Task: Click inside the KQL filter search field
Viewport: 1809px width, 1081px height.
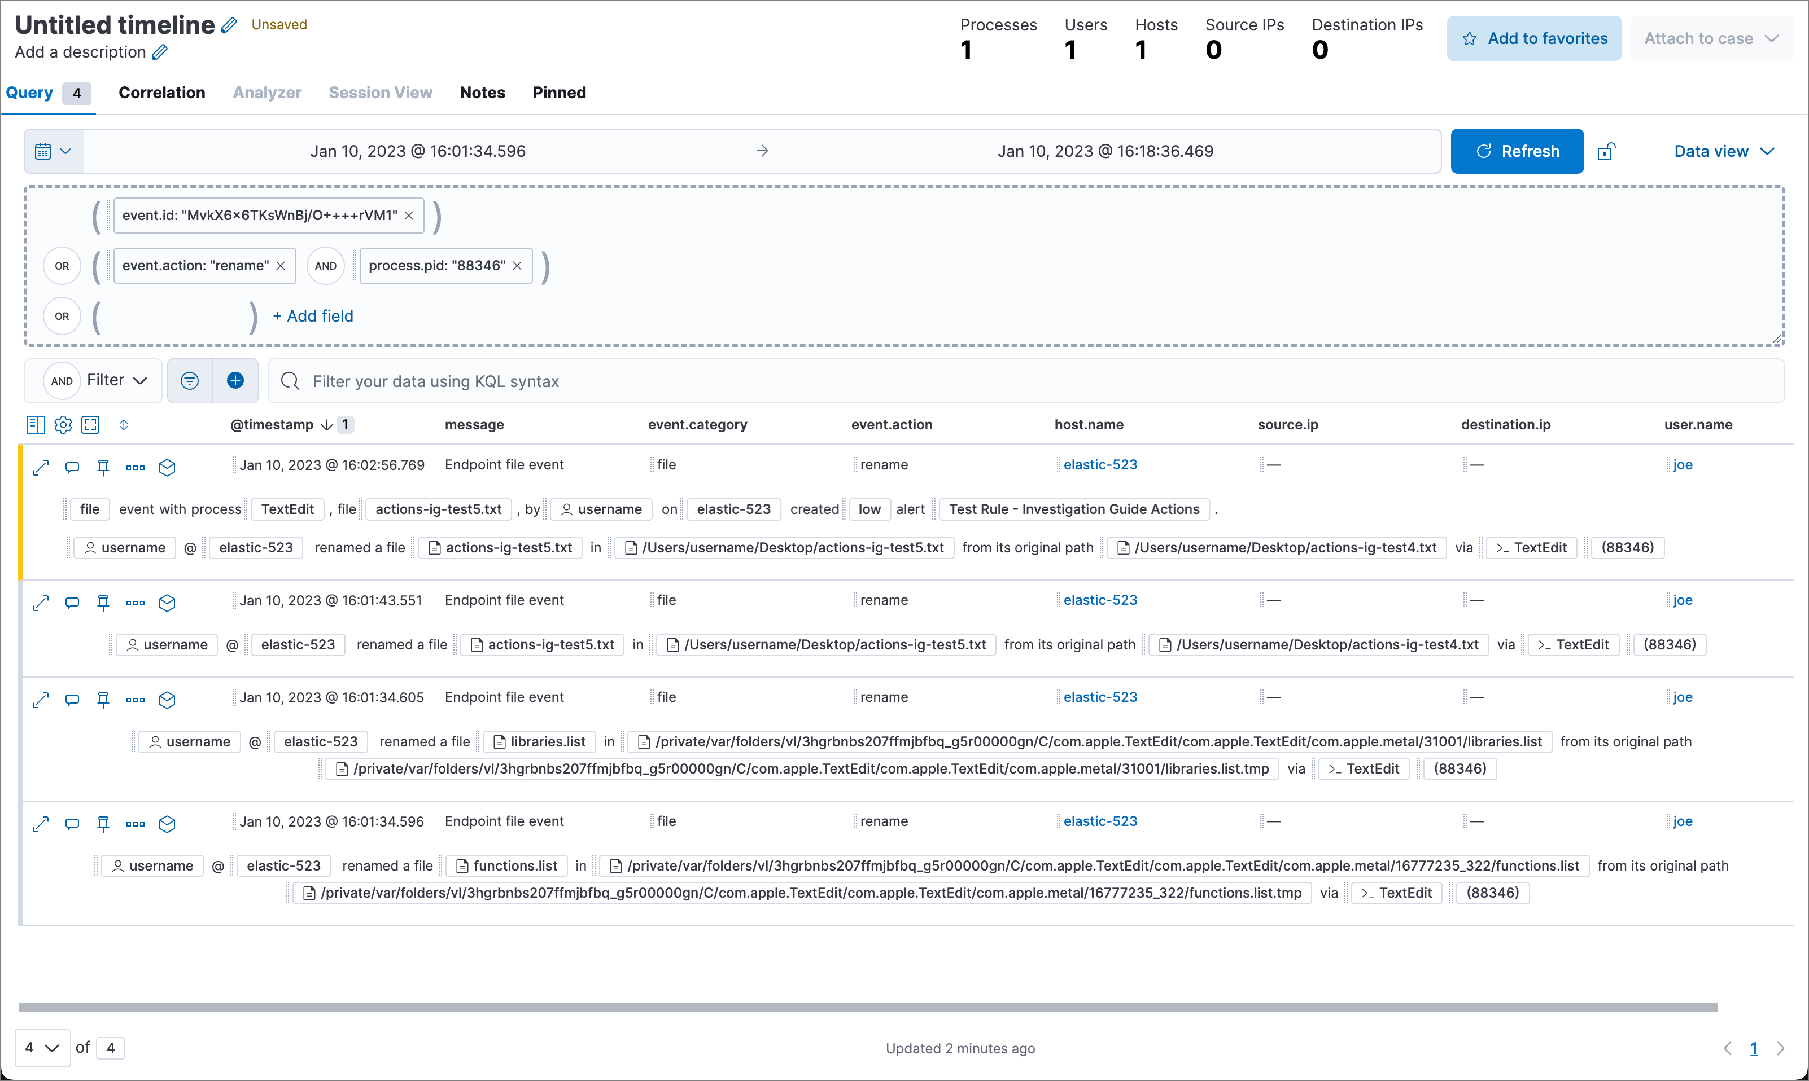Action: (656, 381)
